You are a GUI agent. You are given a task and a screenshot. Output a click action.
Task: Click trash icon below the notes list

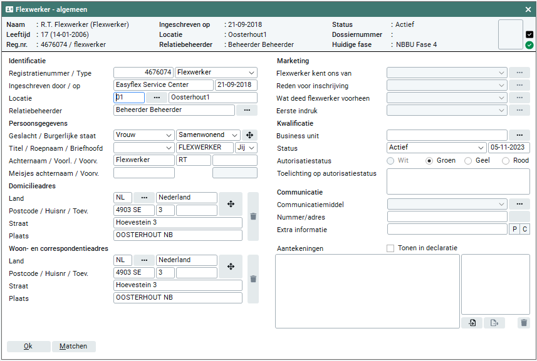(524, 323)
